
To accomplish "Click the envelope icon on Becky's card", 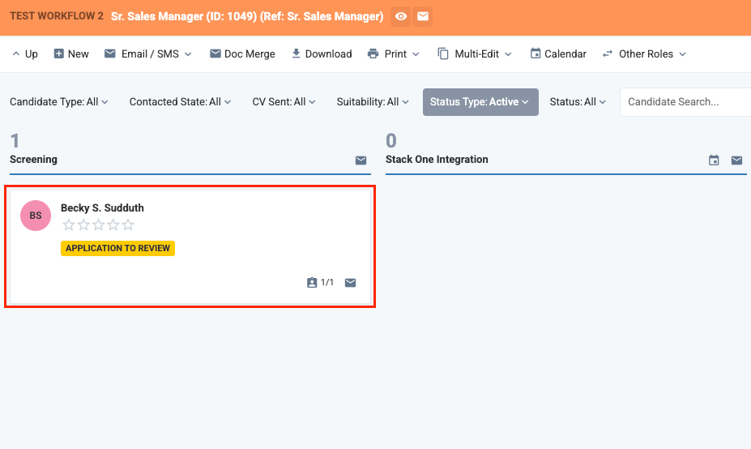I will point(350,283).
